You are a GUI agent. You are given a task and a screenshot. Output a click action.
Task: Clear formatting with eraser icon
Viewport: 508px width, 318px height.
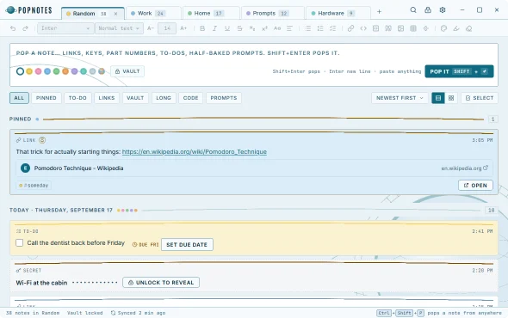(x=468, y=28)
